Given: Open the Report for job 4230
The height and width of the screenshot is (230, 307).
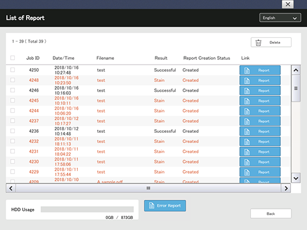Looking at the screenshot, I should [x=260, y=162].
